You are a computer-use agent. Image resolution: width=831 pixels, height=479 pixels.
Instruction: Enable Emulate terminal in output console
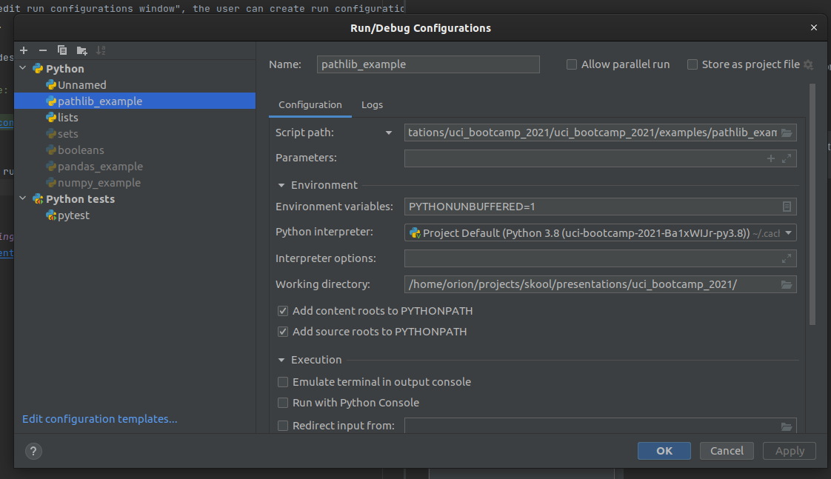coord(283,382)
